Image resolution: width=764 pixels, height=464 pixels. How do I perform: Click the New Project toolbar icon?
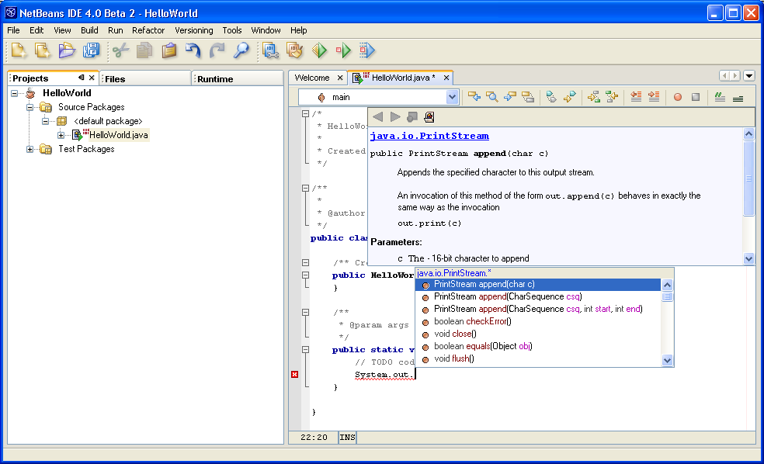pos(19,50)
